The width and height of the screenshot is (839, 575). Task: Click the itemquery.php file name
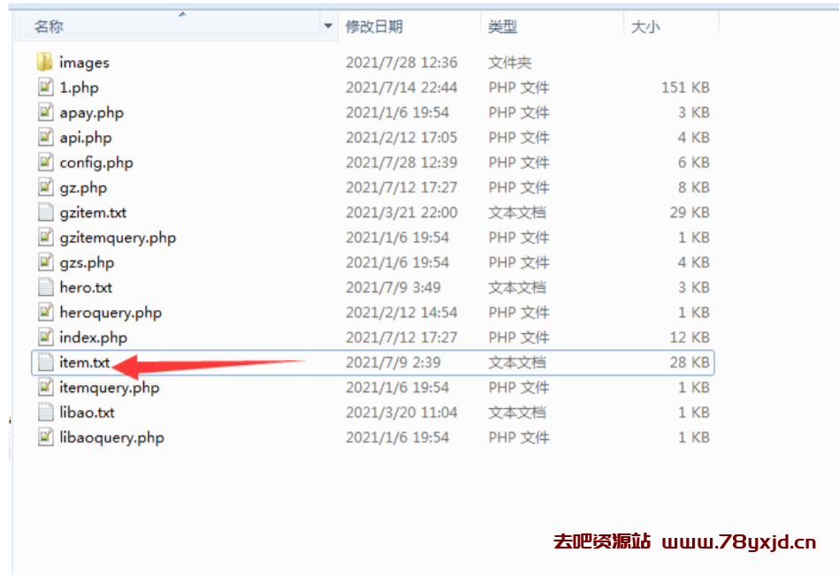(110, 388)
